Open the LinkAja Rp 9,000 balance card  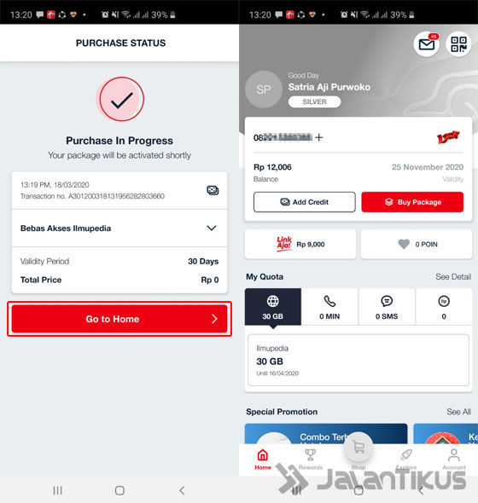tap(300, 245)
